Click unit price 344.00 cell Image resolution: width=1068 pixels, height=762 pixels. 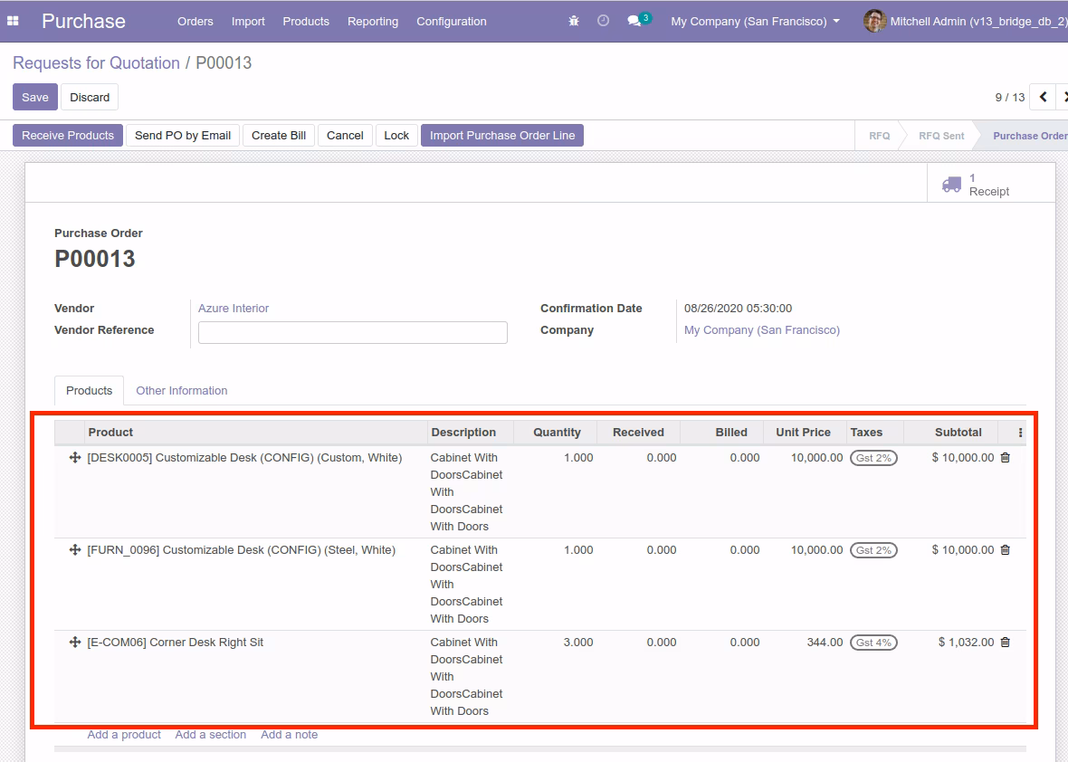click(x=825, y=643)
